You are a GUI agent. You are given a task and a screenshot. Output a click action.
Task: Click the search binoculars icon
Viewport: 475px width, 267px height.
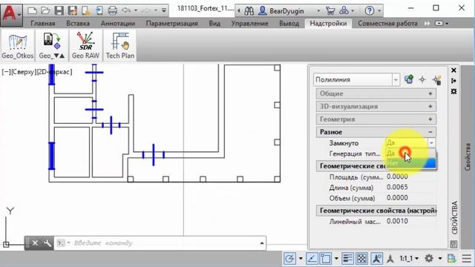coord(249,11)
